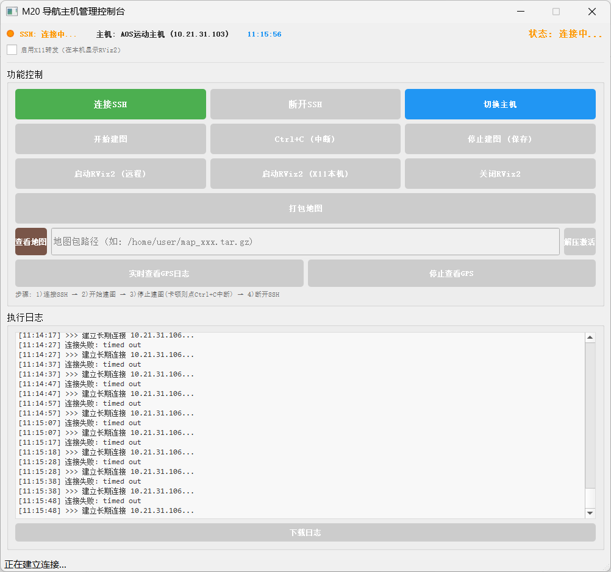Click the 解压激活 button
611x572 pixels.
tap(579, 242)
